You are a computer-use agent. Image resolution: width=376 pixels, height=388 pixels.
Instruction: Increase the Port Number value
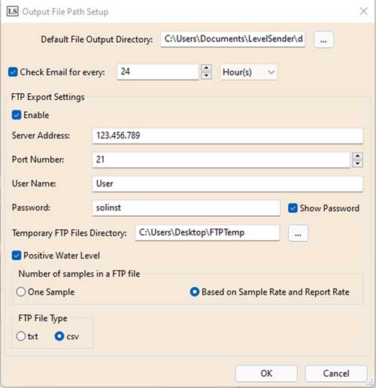click(357, 156)
